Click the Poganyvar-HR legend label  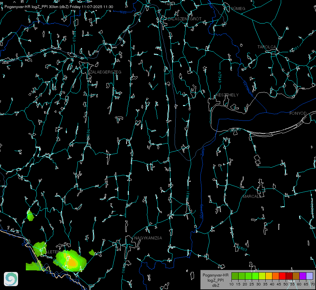215,275
